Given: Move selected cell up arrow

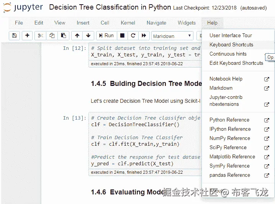Looking at the screenshot, I should click(x=77, y=36).
